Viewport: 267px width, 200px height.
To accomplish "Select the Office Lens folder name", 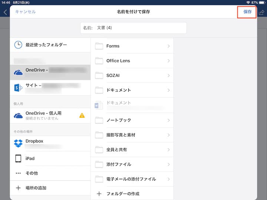I will click(x=118, y=61).
